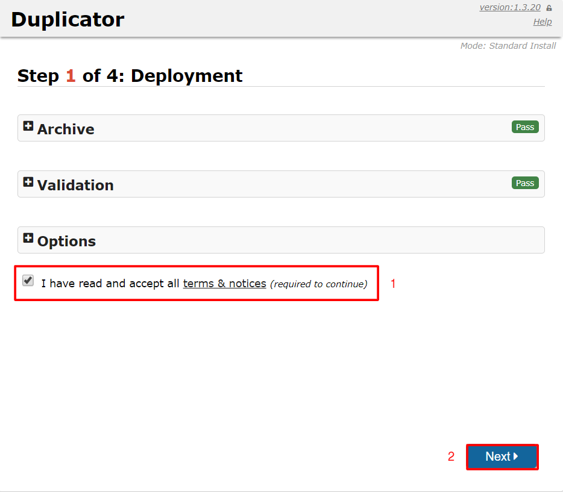
Task: Expand the Options section plus icon
Action: coord(28,238)
